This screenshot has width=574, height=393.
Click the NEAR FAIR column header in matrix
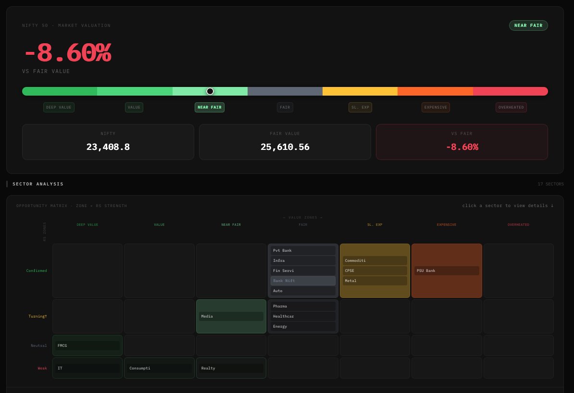tap(231, 225)
